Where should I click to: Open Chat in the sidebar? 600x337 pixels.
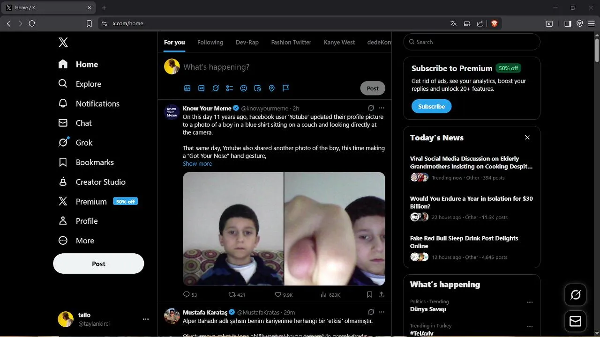tap(75, 123)
